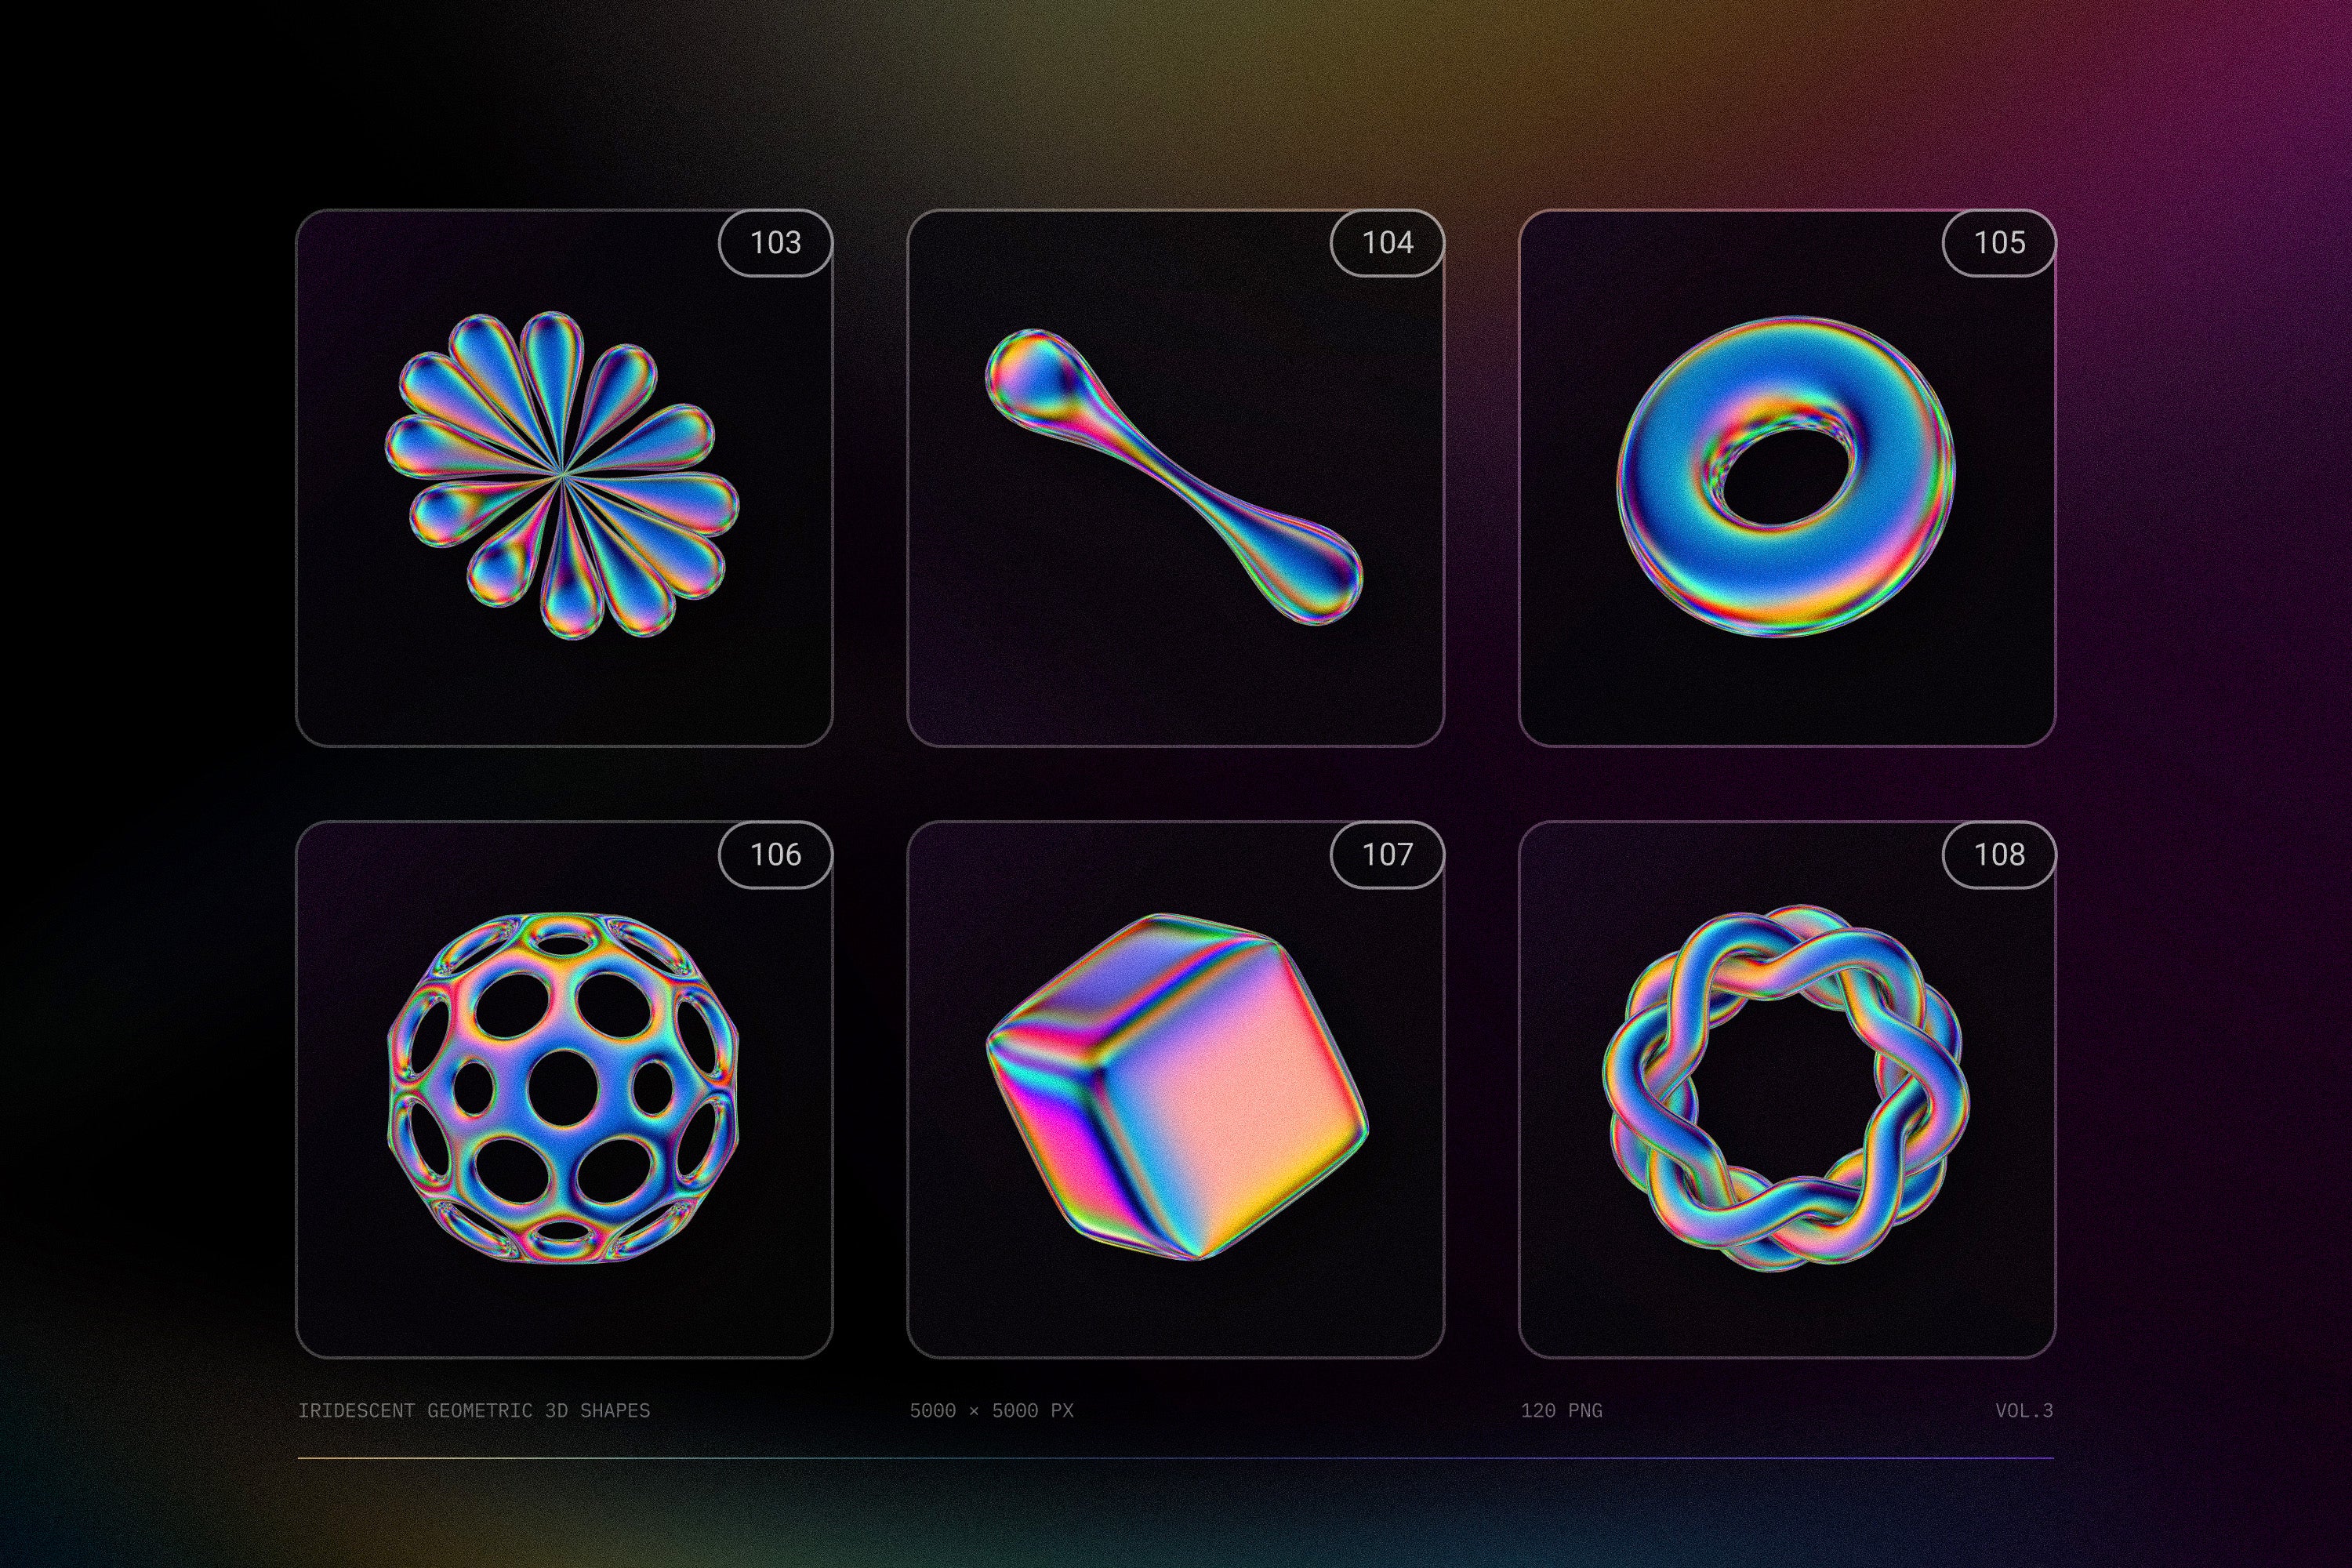The height and width of the screenshot is (1568, 2352).
Task: Click the 104 number badge
Action: pyautogui.click(x=1387, y=242)
